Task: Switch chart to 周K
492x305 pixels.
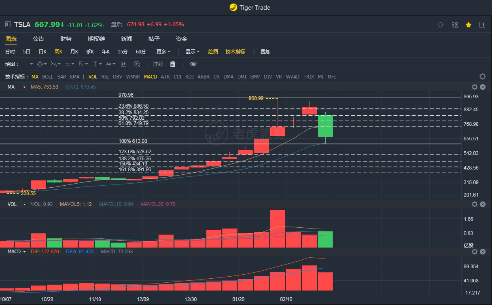Action: [x=58, y=52]
